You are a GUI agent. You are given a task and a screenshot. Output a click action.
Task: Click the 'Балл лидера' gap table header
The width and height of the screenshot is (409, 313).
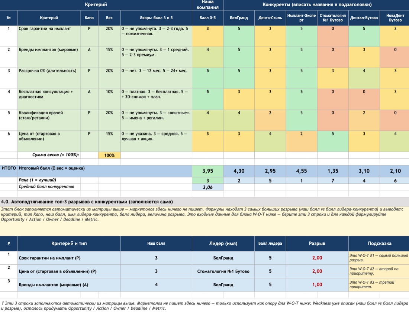tap(270, 244)
